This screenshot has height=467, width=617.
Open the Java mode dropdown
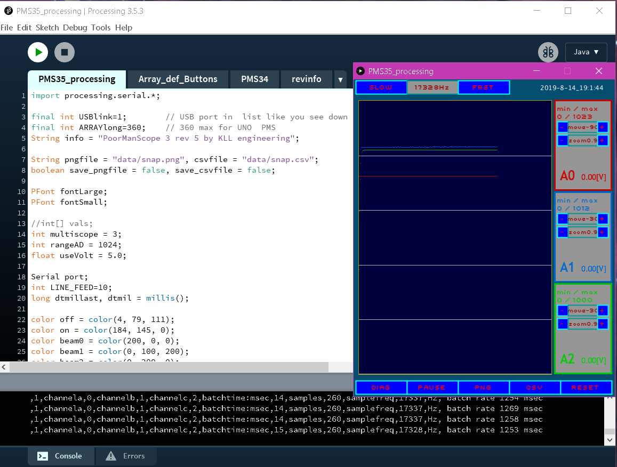[x=586, y=52]
